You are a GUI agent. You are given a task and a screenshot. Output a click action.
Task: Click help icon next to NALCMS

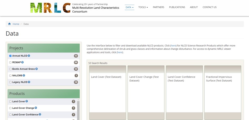(x=24, y=75)
